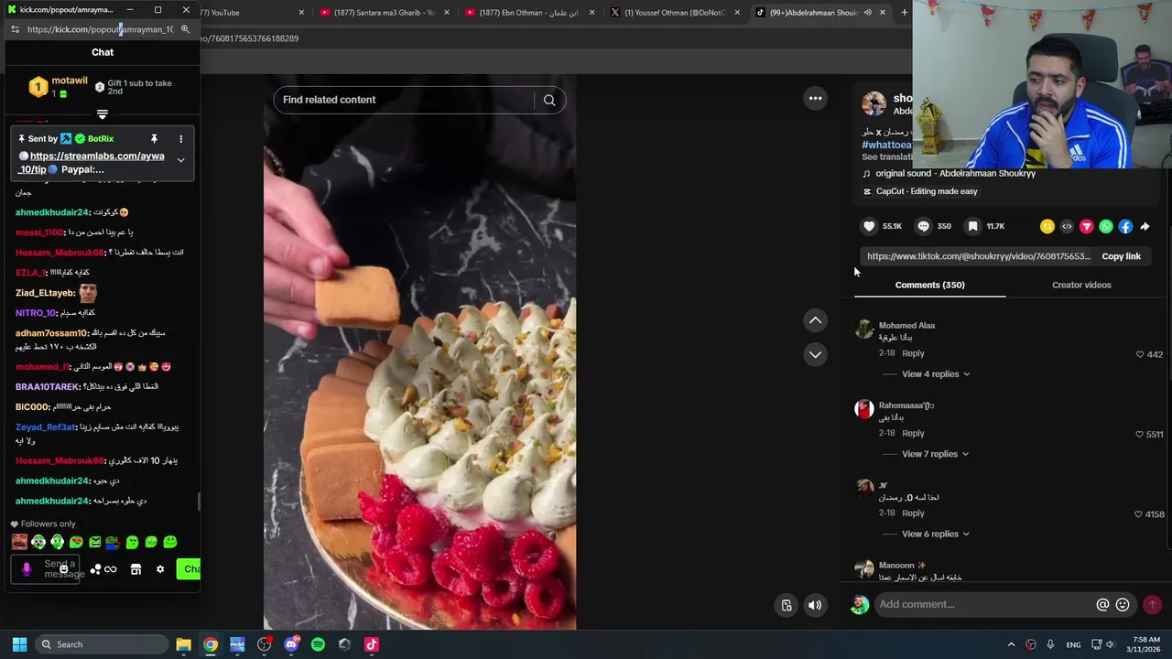1172x659 pixels.
Task: Click See translation under the caption
Action: (x=886, y=157)
